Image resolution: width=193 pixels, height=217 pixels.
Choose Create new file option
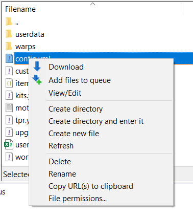point(74,134)
